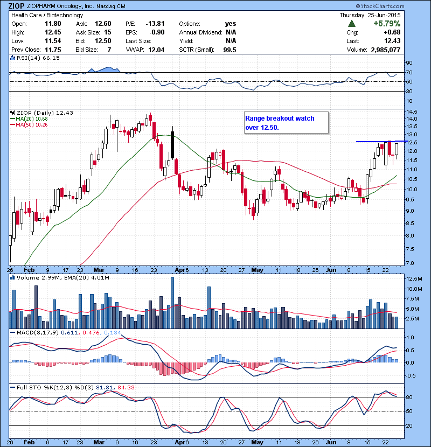Click the P/E value -13.81
The width and height of the screenshot is (431, 447).
[155, 24]
